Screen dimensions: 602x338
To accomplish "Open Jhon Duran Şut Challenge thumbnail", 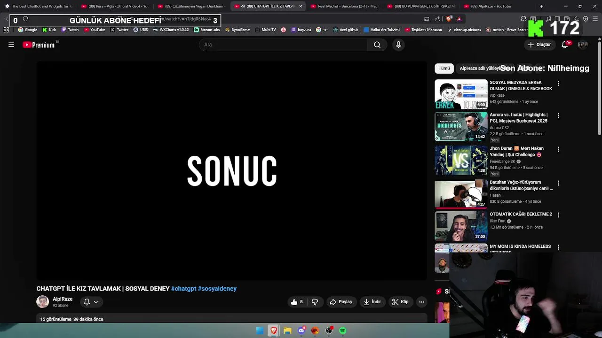I will [461, 160].
